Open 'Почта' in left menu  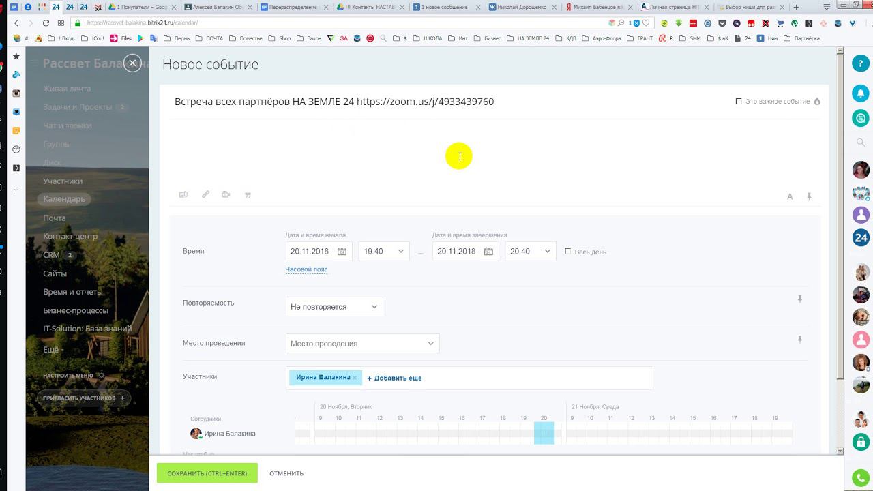(x=55, y=218)
